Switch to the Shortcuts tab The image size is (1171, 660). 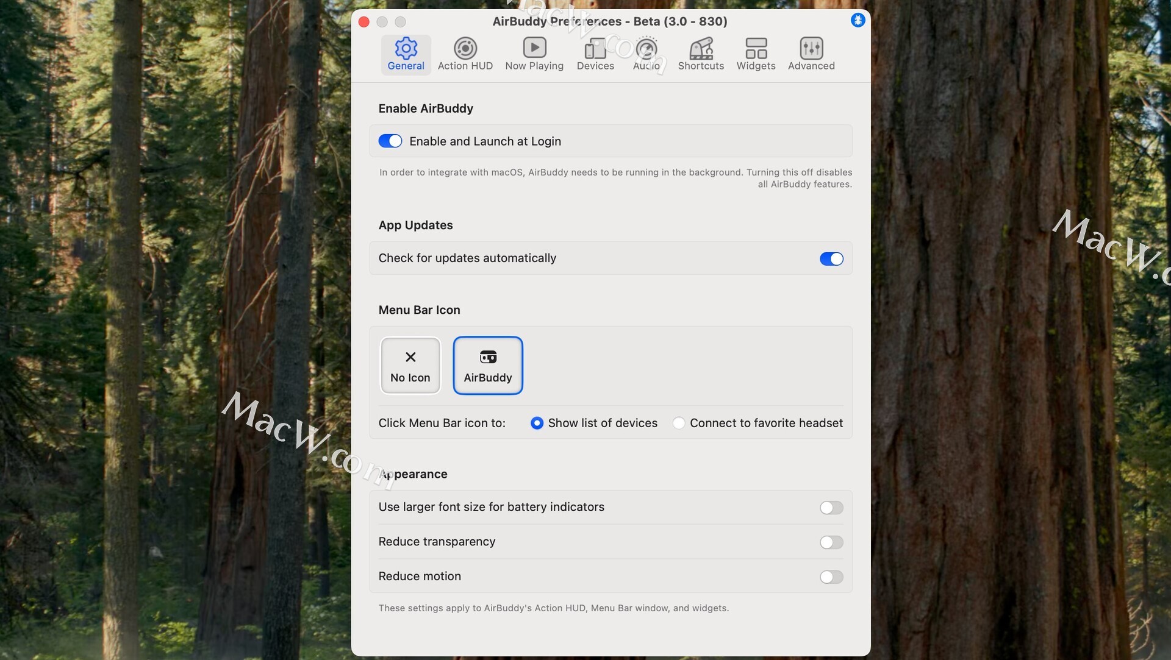[701, 55]
